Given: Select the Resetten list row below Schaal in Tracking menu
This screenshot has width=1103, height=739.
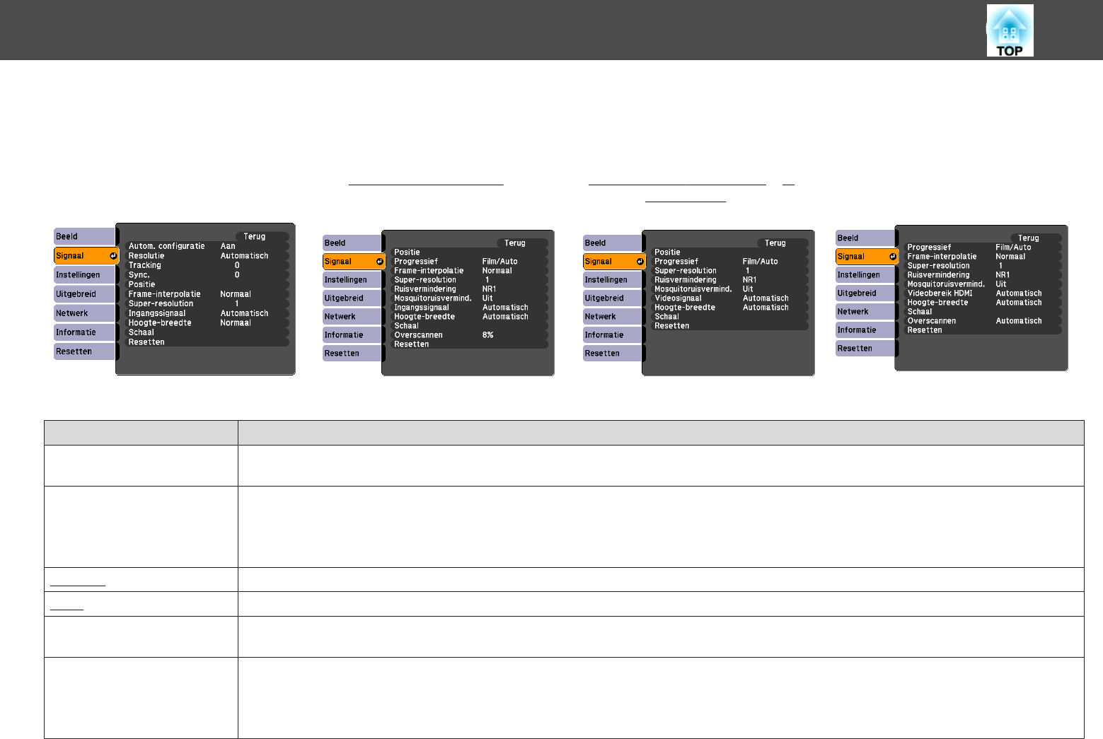Looking at the screenshot, I should click(207, 342).
